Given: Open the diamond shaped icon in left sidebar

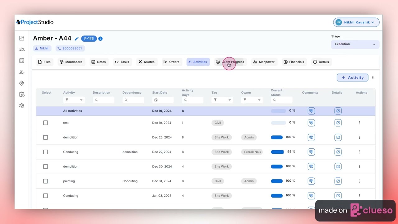Looking at the screenshot, I should pos(22,83).
